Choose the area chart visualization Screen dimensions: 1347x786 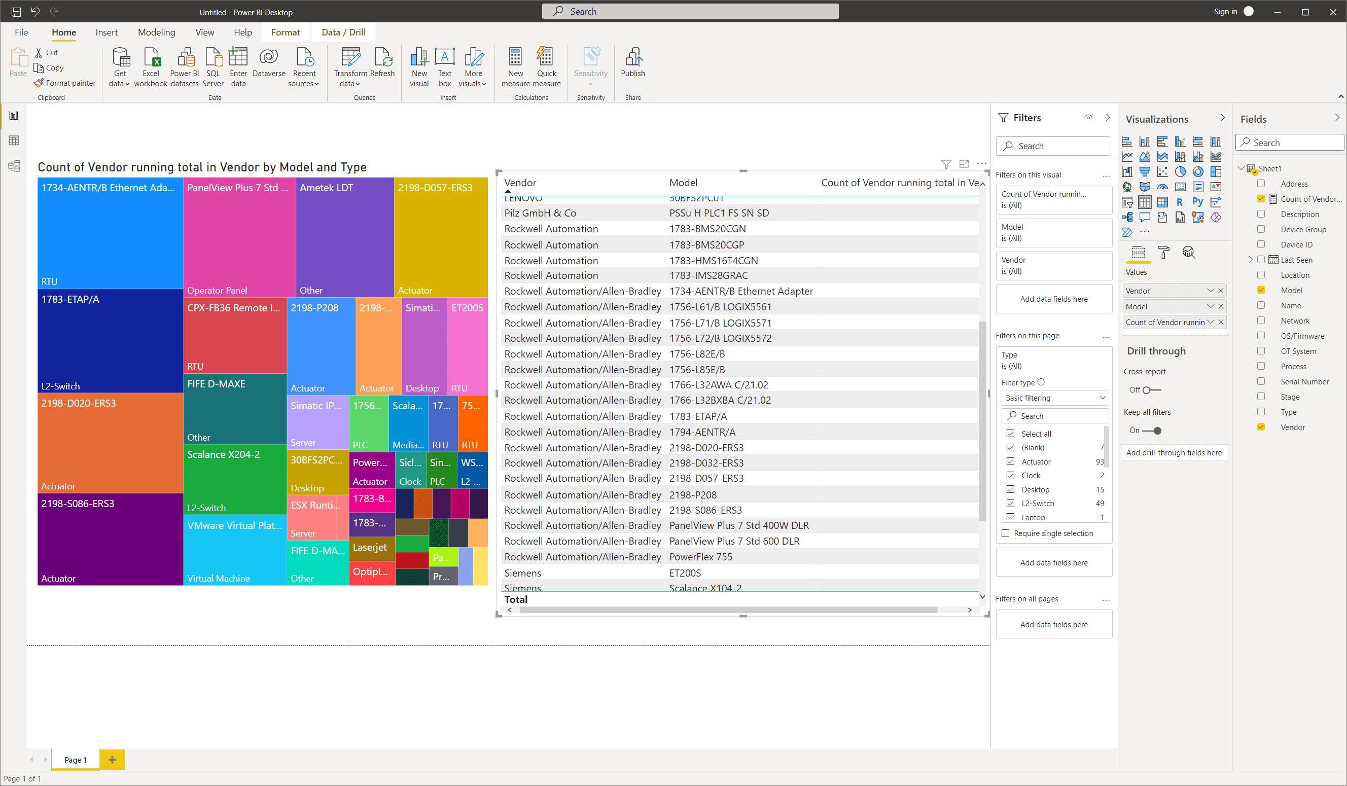(x=1145, y=157)
